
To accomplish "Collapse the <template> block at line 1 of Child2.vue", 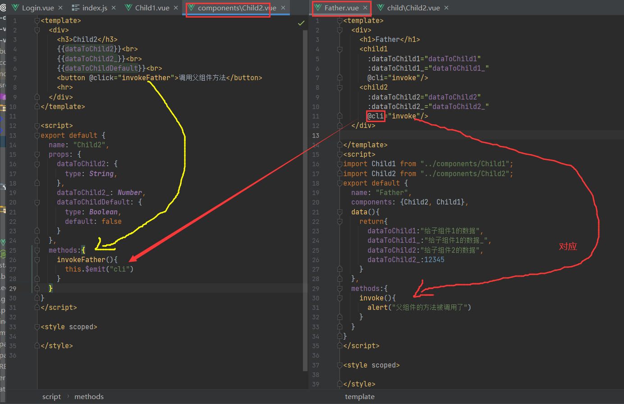I will coord(37,21).
